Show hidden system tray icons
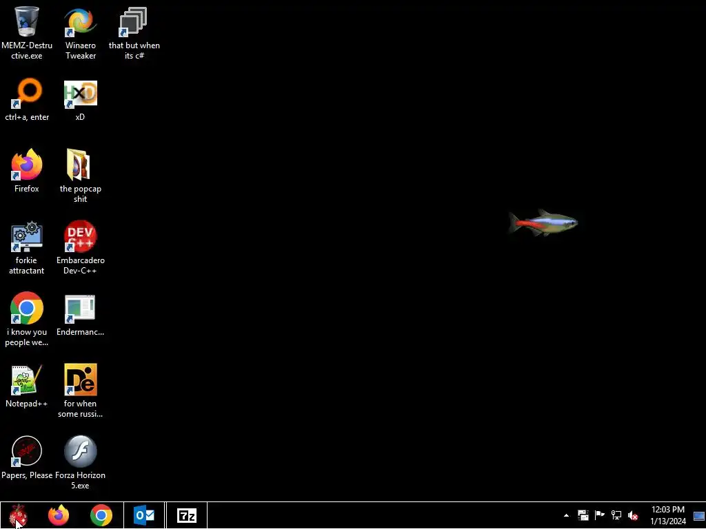The height and width of the screenshot is (529, 706). pyautogui.click(x=567, y=515)
